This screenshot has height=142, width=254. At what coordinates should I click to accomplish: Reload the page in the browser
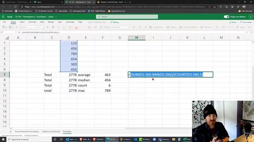point(15,7)
